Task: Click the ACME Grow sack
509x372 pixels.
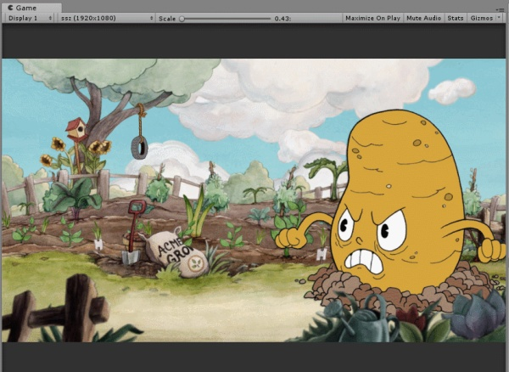Action: (176, 252)
